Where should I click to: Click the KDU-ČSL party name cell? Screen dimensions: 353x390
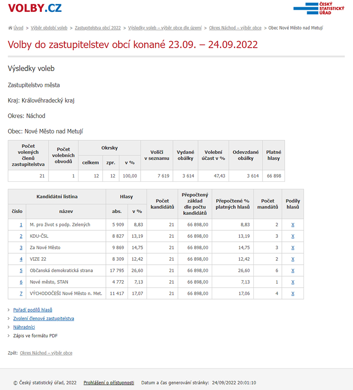coord(66,236)
